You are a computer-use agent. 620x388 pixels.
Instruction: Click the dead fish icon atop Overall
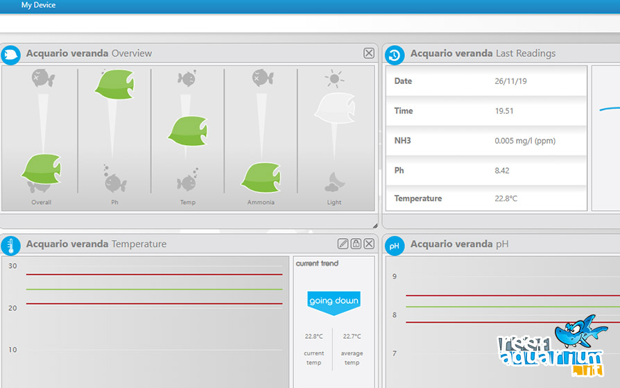43,78
